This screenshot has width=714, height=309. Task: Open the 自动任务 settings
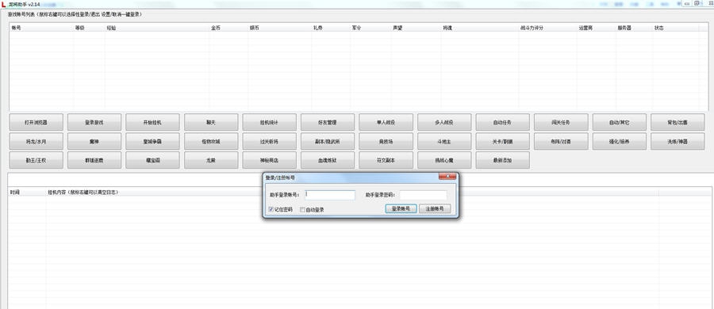(503, 123)
